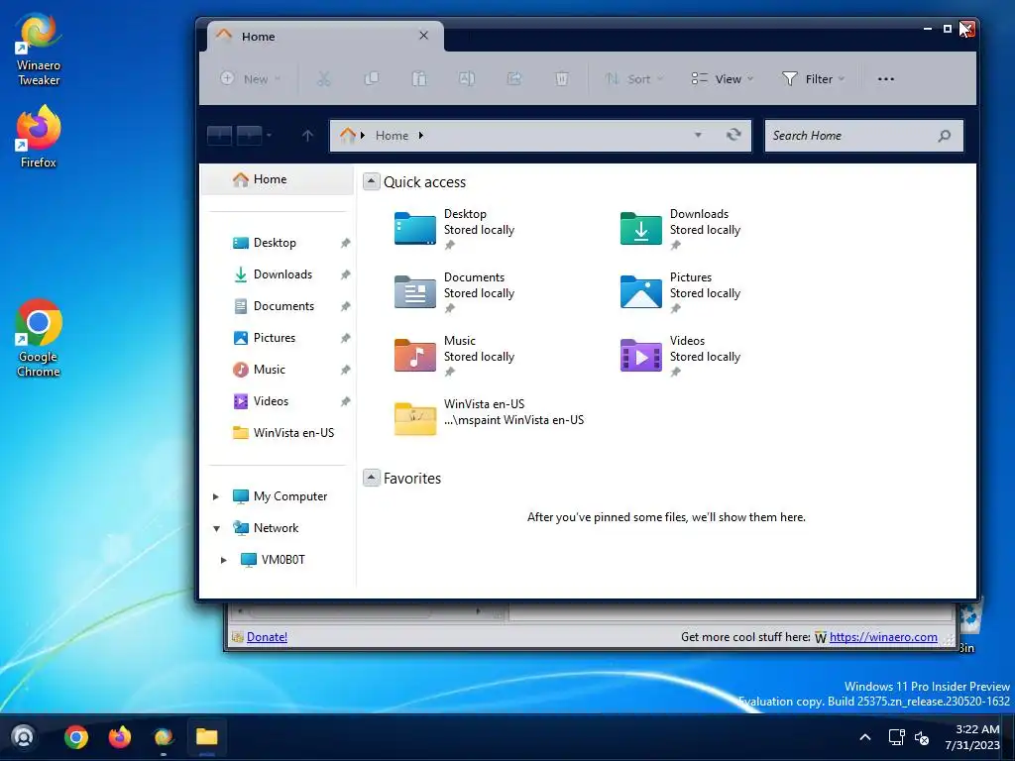The width and height of the screenshot is (1015, 761).
Task: Open the Filter dropdown menu
Action: click(x=813, y=79)
